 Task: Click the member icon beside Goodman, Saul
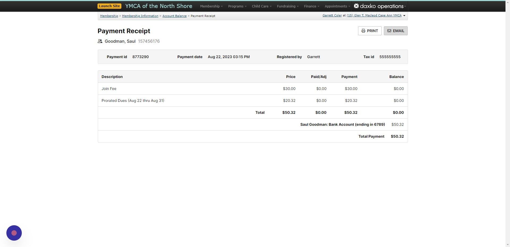tap(100, 41)
